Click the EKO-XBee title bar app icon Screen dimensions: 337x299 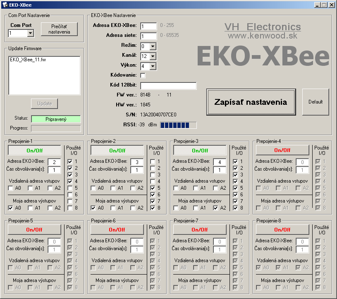tap(5, 5)
